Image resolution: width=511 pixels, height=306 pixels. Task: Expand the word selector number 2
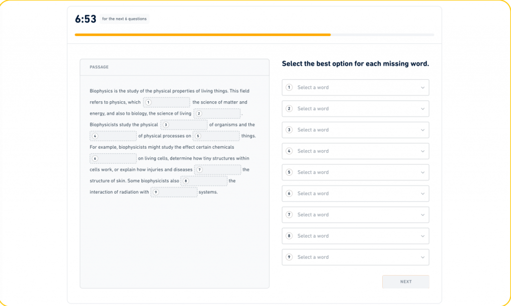[x=355, y=109]
